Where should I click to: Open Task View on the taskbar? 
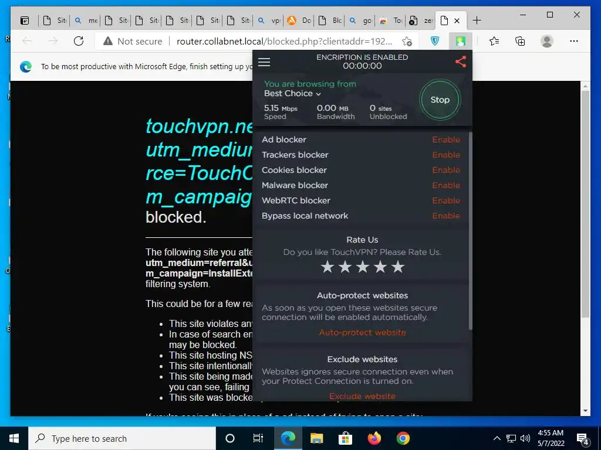tap(258, 438)
